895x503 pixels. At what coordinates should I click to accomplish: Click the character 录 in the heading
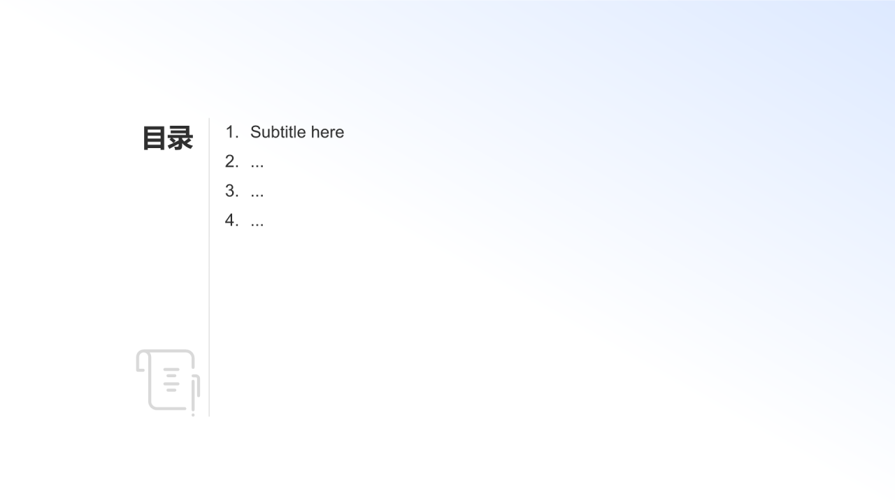tap(180, 138)
